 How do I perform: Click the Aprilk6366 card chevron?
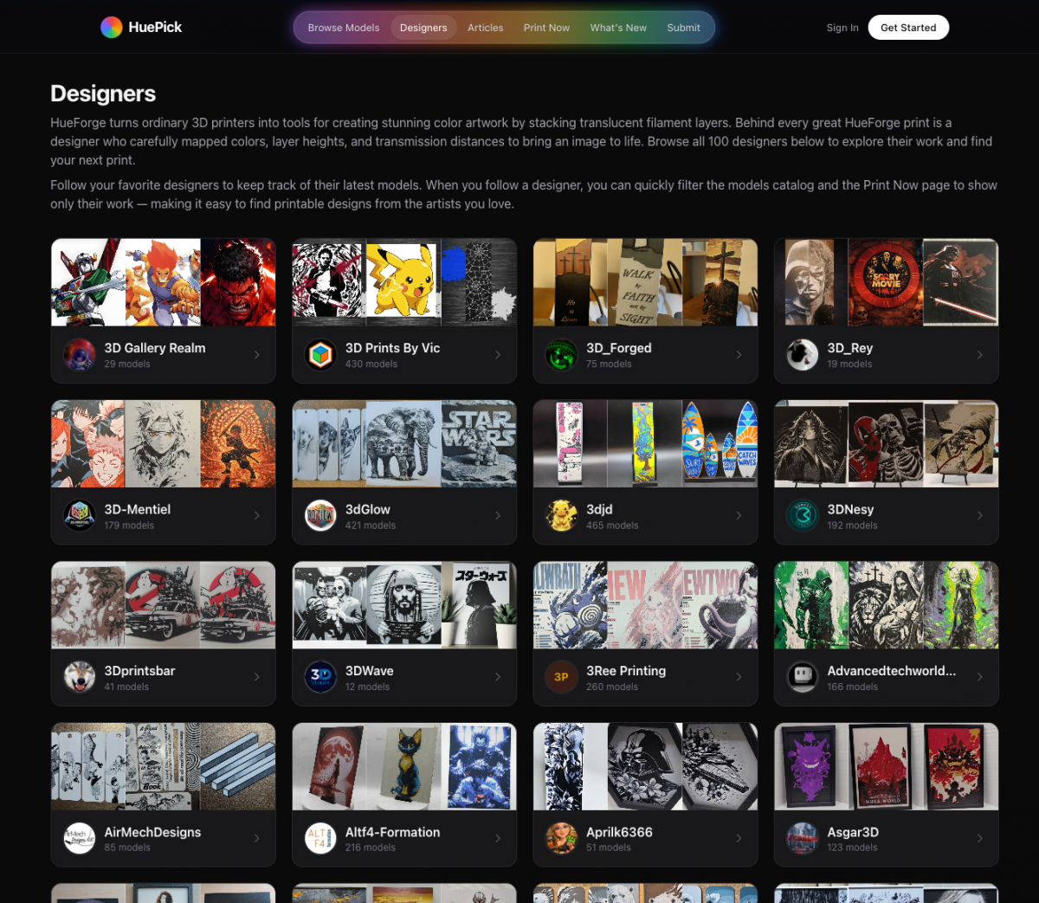(x=739, y=838)
